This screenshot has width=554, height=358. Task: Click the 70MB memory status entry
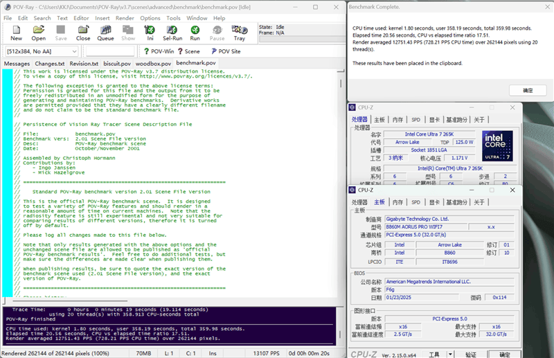click(x=143, y=353)
